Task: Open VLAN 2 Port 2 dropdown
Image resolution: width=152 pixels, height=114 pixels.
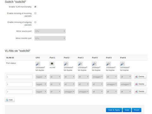Action: click(x=69, y=84)
